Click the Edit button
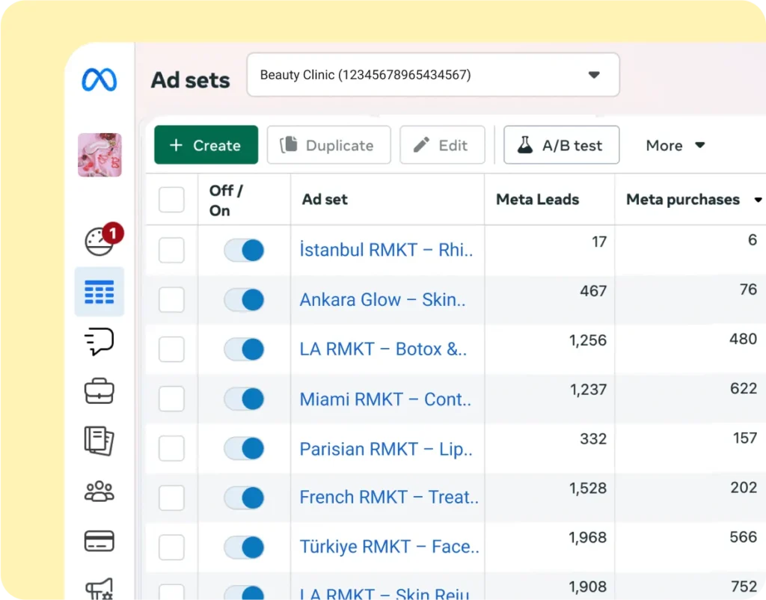Screen dimensions: 766x600 pos(442,144)
